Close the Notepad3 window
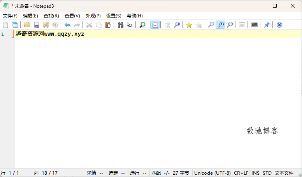 click(x=293, y=6)
